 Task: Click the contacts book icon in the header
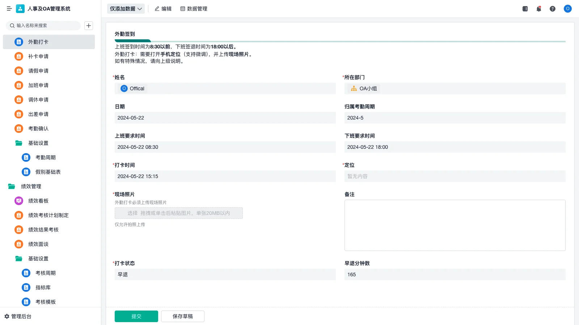(524, 9)
